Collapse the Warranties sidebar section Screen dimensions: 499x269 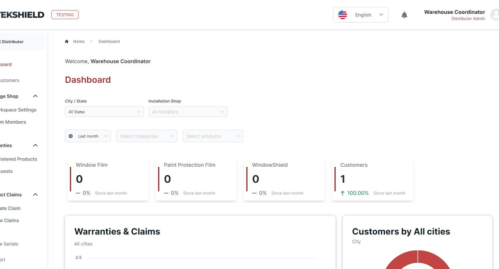point(35,145)
